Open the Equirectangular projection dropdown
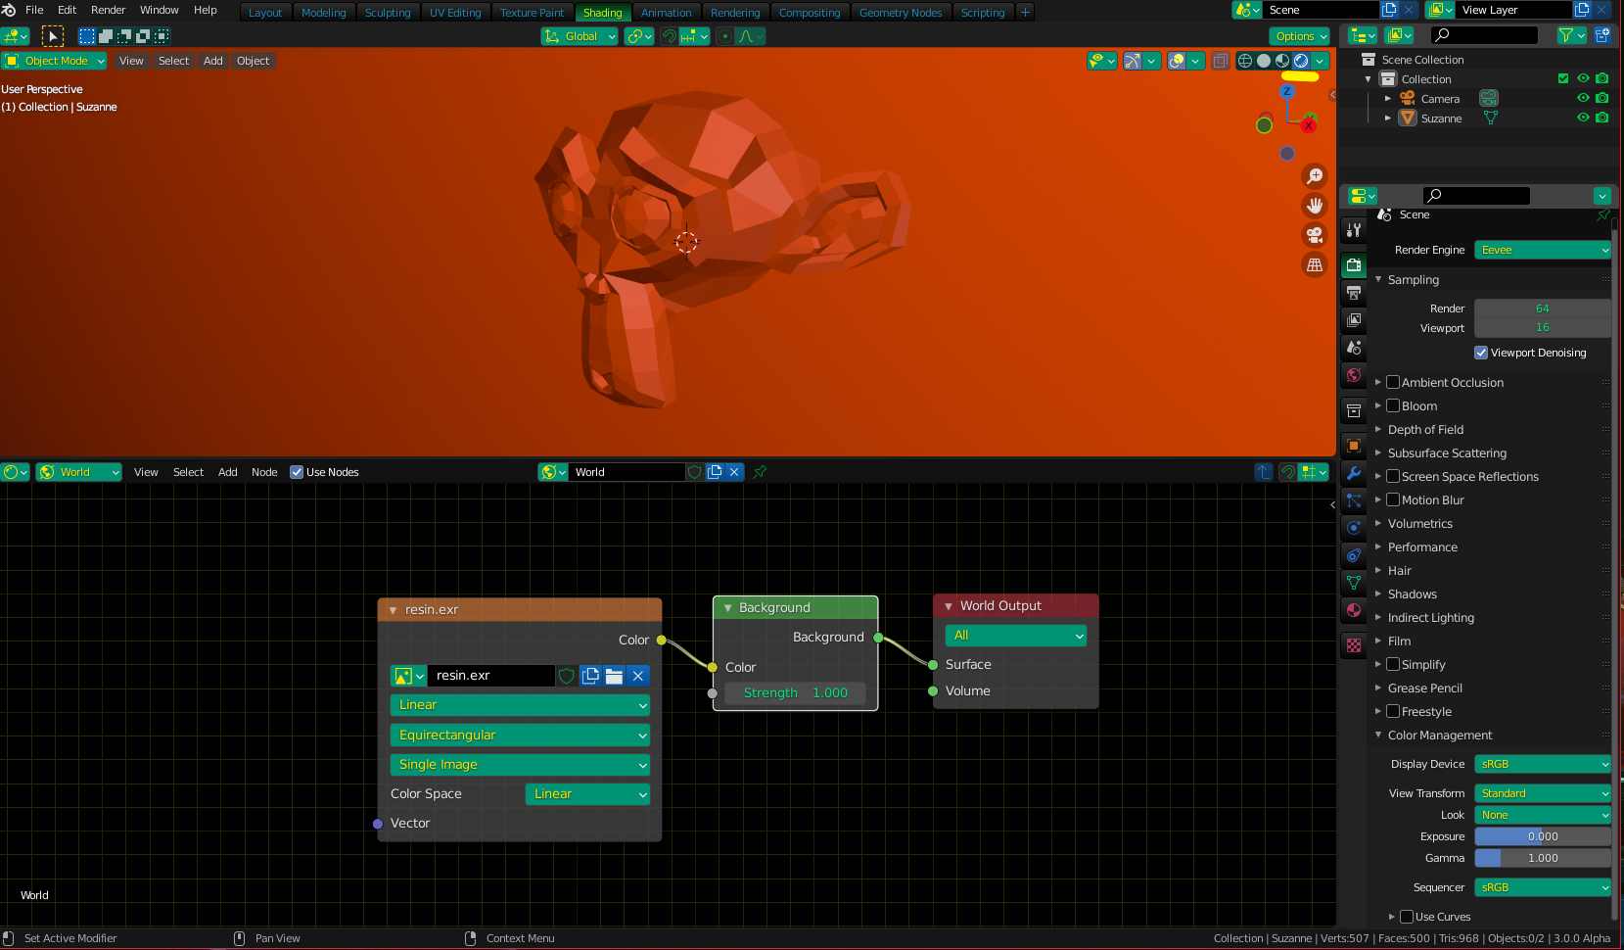This screenshot has width=1624, height=950. point(520,735)
